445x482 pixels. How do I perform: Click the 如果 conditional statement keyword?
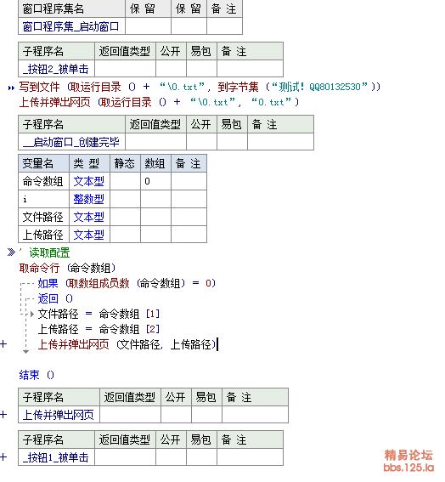pos(48,283)
